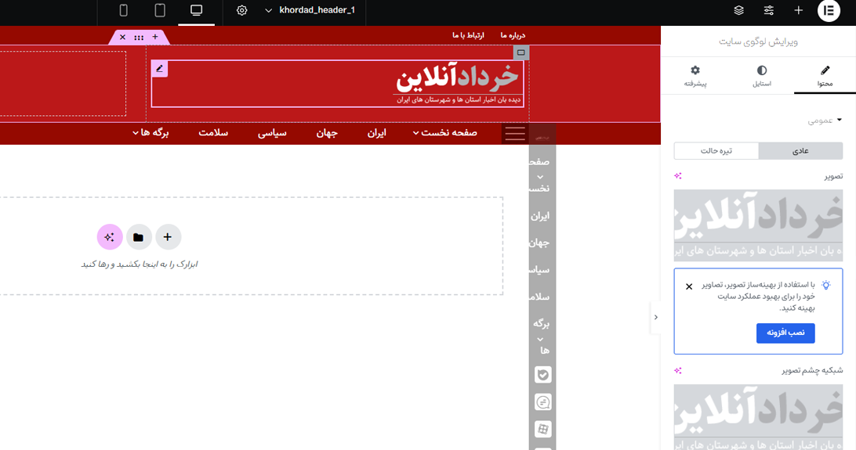Click the lightbulb tip icon
Image resolution: width=856 pixels, height=450 pixels.
tap(826, 286)
